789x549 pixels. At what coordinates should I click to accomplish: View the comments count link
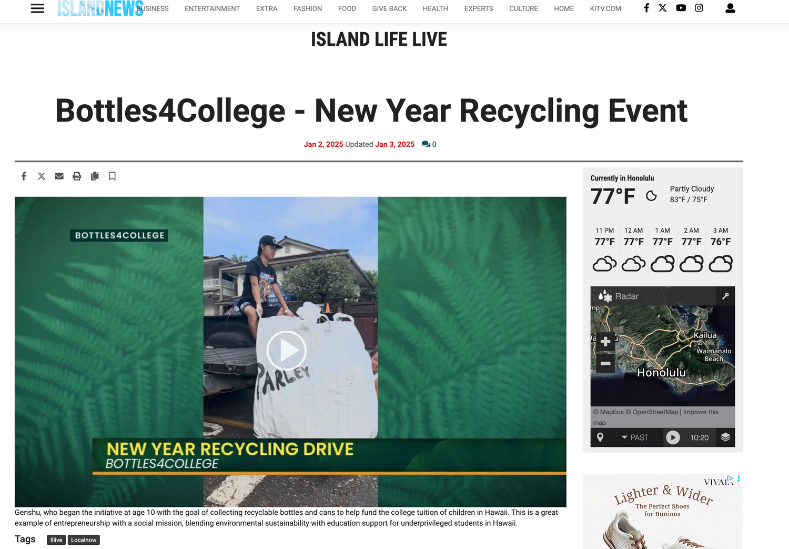429,144
